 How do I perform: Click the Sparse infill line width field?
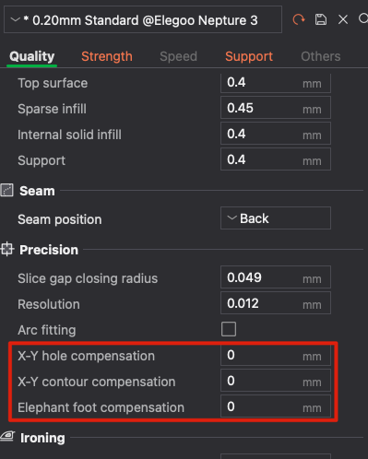point(276,108)
